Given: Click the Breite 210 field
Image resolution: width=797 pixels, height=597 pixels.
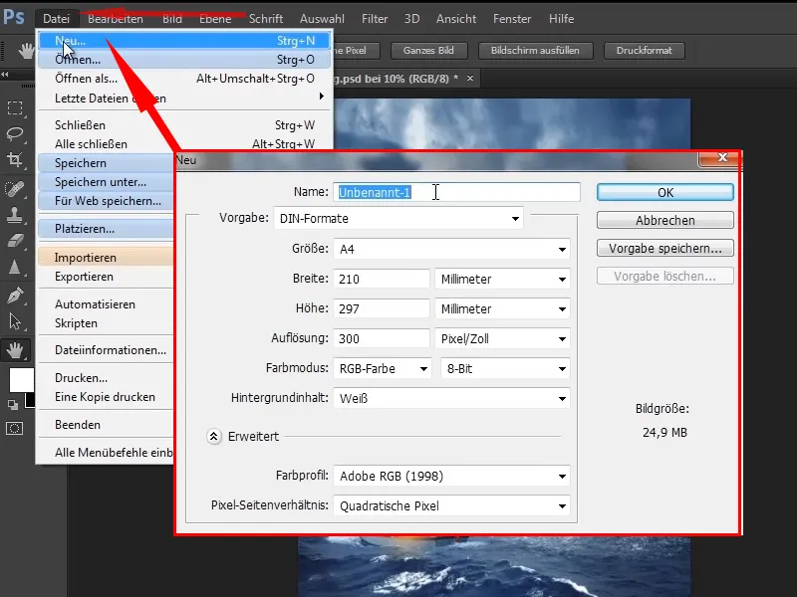Looking at the screenshot, I should point(382,279).
